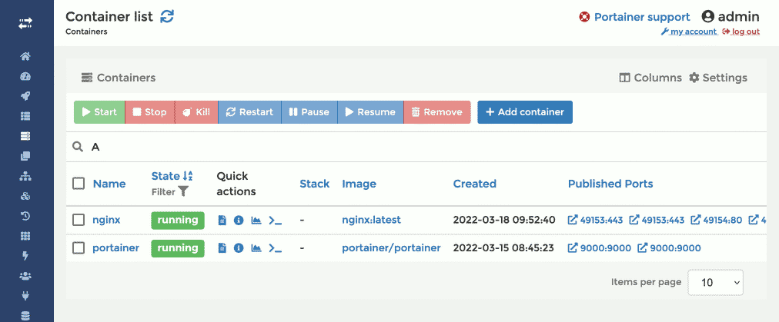Open Volumes cubes icon in sidebar

[x=25, y=197]
